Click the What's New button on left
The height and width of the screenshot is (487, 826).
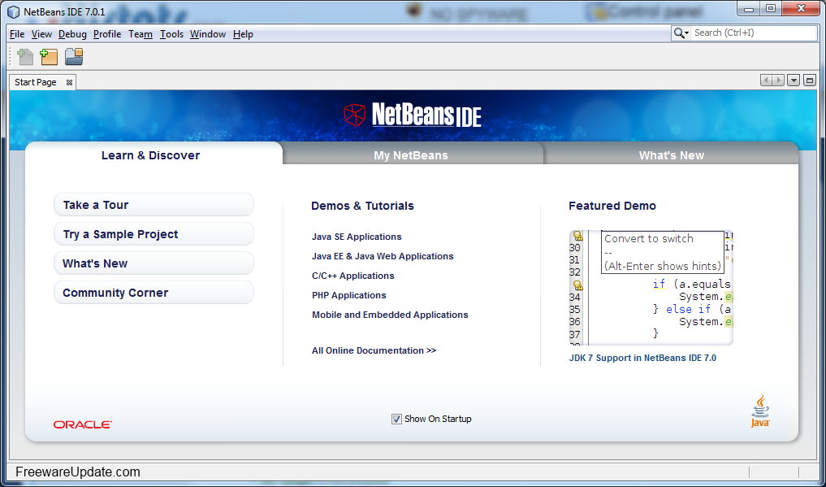pyautogui.click(x=154, y=263)
